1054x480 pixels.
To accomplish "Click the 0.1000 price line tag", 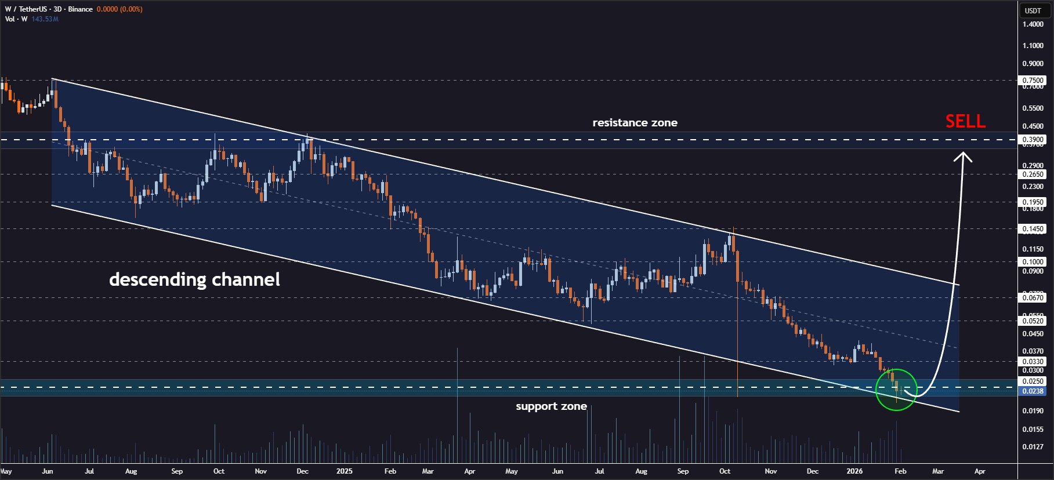I will (x=1033, y=262).
